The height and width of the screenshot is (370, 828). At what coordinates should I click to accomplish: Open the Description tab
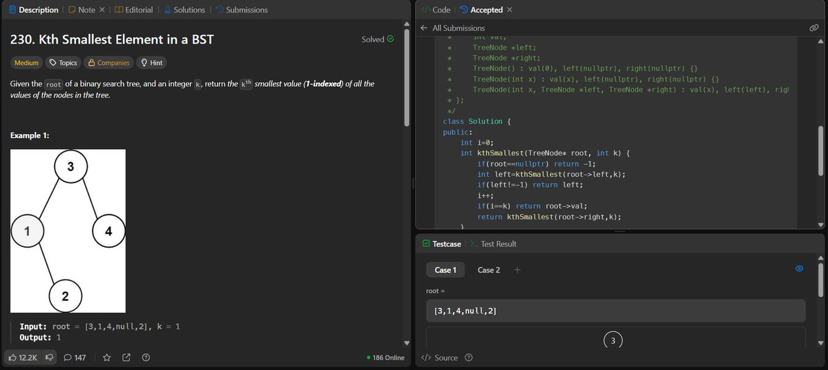(34, 10)
